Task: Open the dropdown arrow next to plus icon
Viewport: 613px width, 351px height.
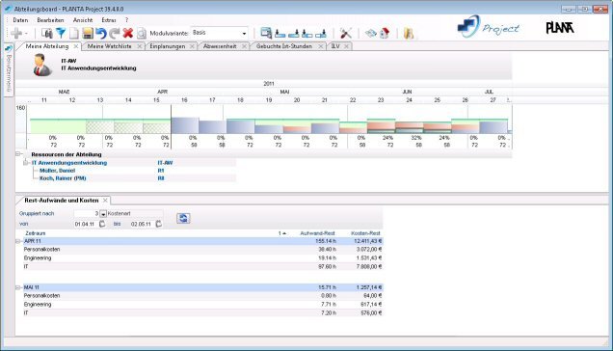Action: (26, 34)
